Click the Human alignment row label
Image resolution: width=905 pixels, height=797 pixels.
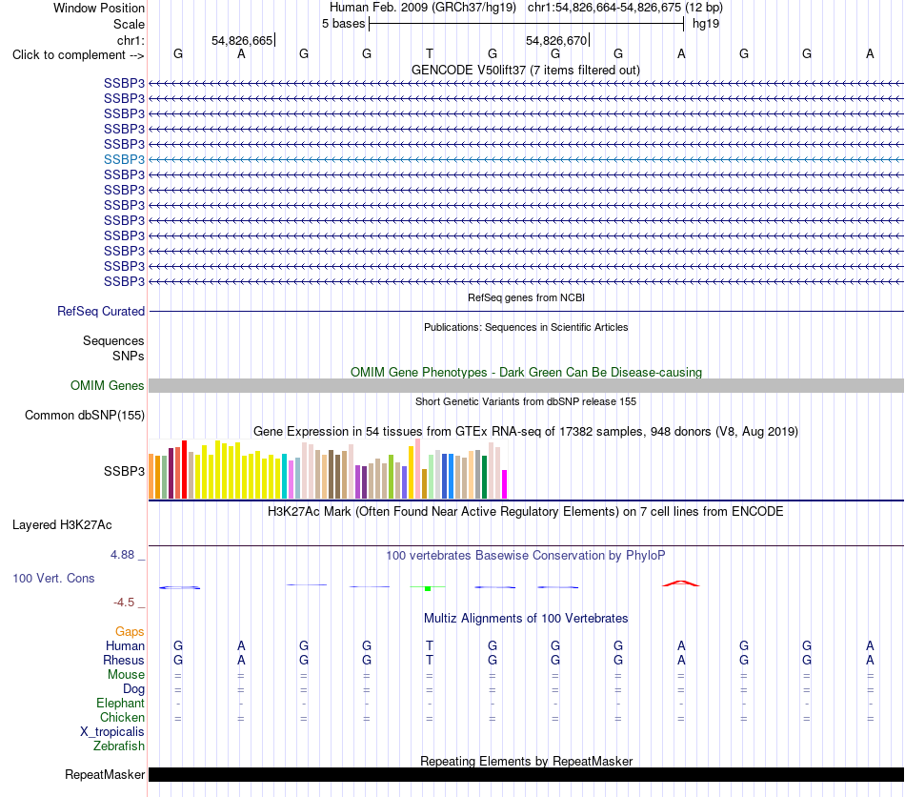tap(125, 645)
